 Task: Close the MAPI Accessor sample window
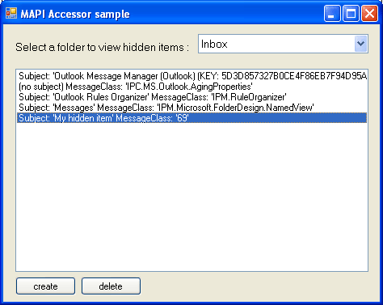coord(369,13)
